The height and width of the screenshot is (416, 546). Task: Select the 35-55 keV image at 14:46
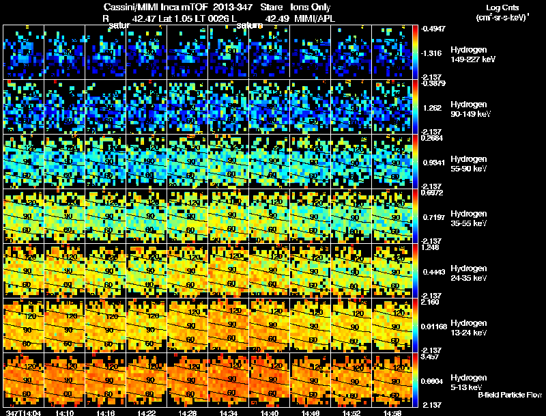[311, 216]
